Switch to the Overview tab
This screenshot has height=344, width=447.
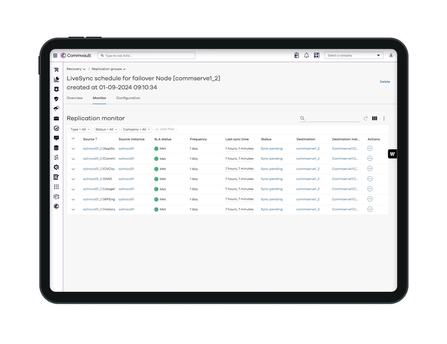(74, 98)
